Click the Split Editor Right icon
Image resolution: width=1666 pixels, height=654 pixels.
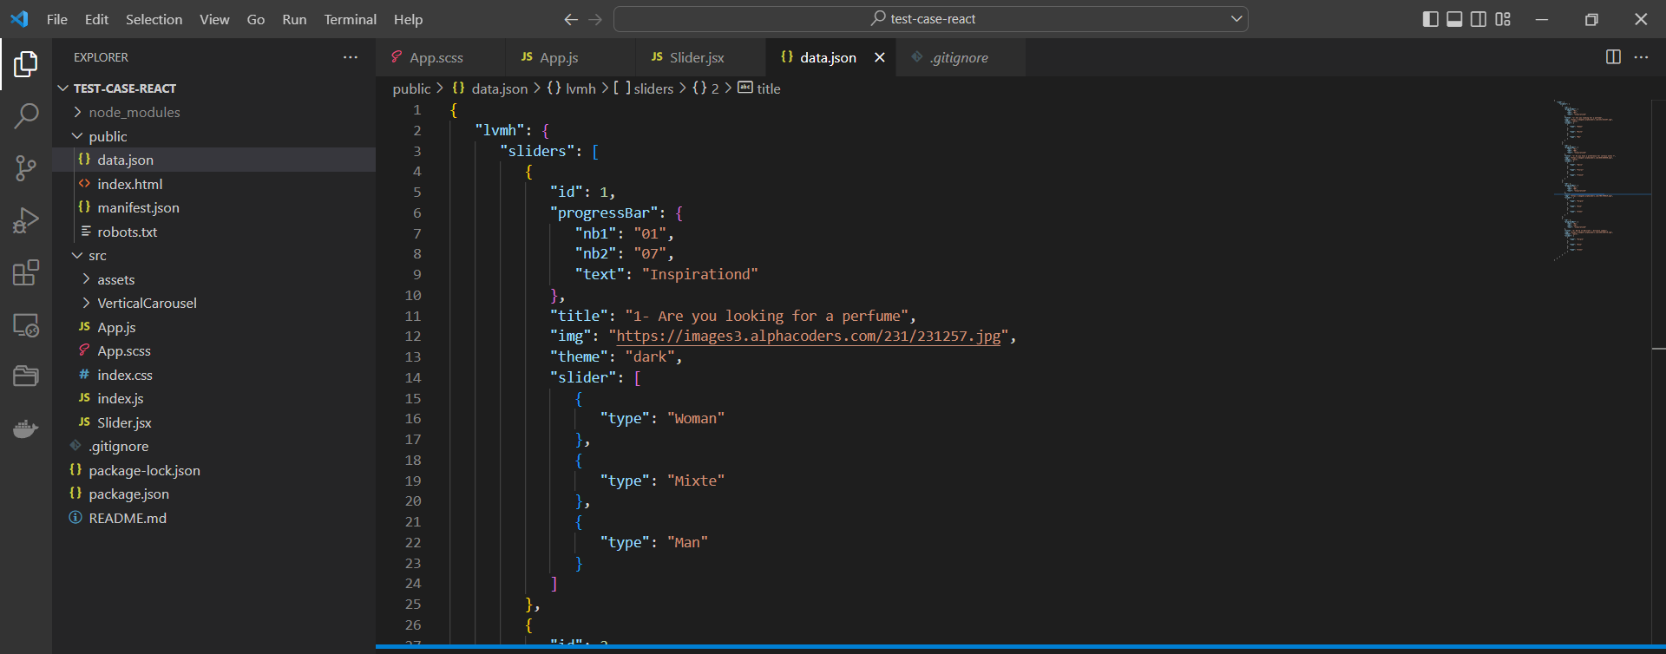1613,57
